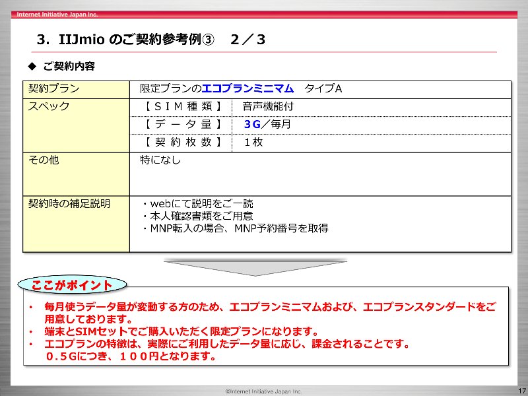Click the page number '17'

pos(522,391)
